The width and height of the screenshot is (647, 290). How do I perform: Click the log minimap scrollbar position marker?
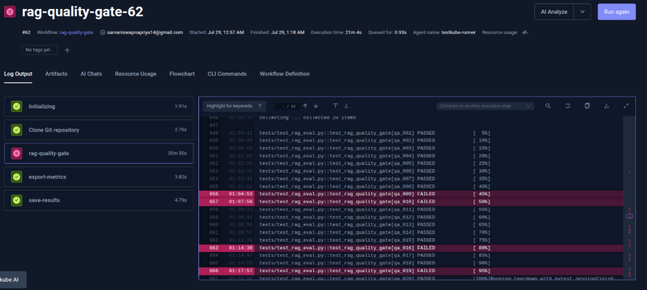(x=629, y=215)
